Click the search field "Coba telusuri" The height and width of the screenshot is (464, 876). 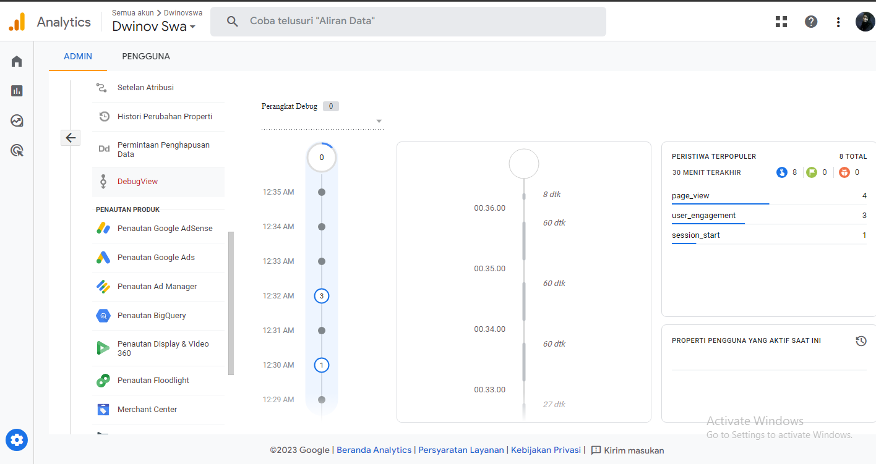408,22
